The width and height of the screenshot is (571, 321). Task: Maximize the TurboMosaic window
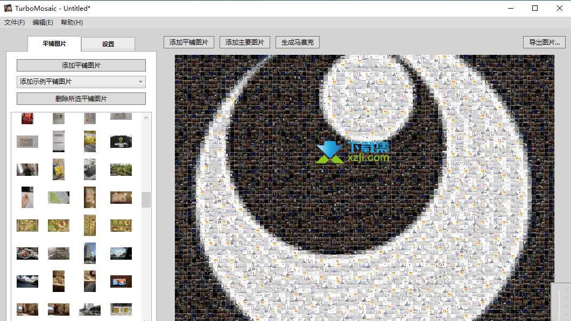click(535, 8)
